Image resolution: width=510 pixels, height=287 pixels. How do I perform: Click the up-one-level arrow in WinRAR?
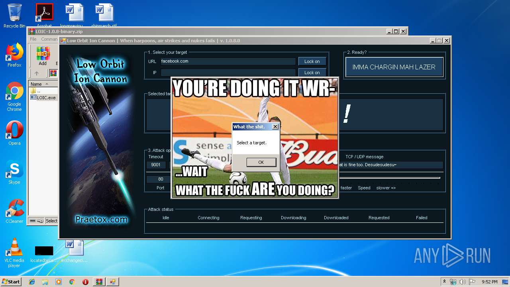(x=36, y=73)
